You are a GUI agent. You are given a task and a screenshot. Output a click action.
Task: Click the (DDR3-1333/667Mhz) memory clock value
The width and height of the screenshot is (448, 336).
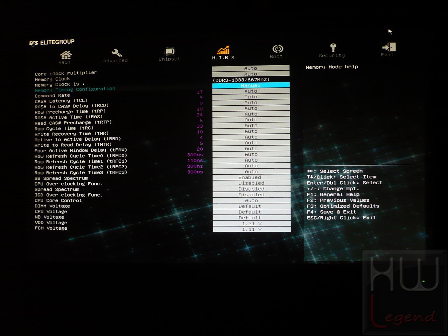click(x=241, y=80)
